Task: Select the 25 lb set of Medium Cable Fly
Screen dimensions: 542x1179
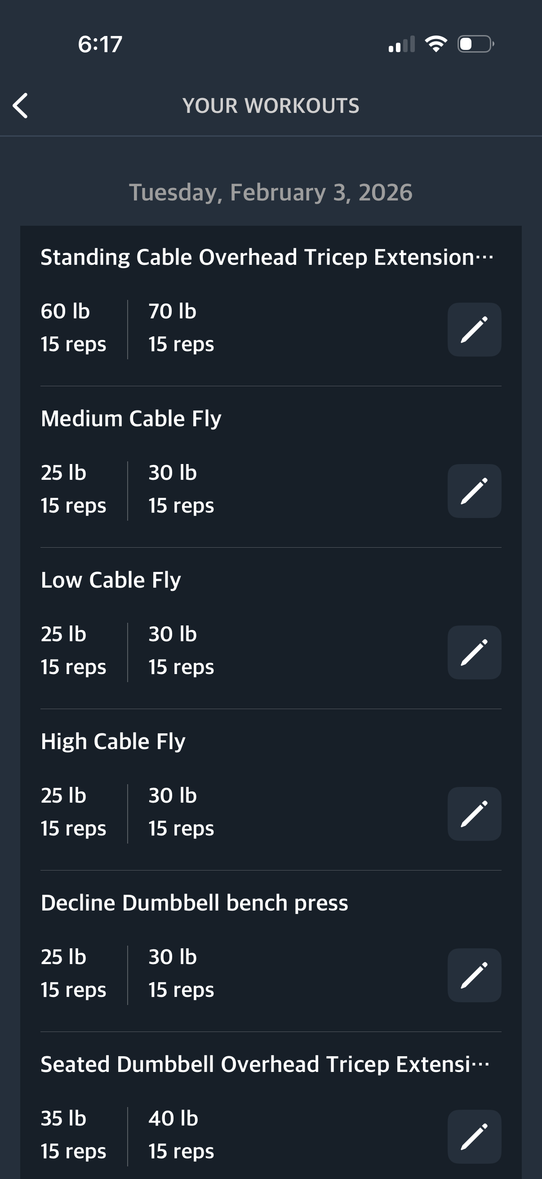Action: tap(73, 489)
